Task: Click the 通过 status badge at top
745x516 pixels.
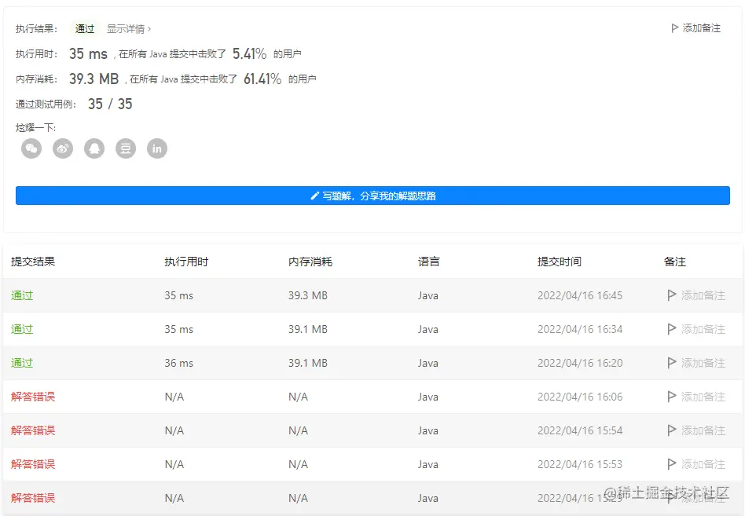Action: click(85, 29)
